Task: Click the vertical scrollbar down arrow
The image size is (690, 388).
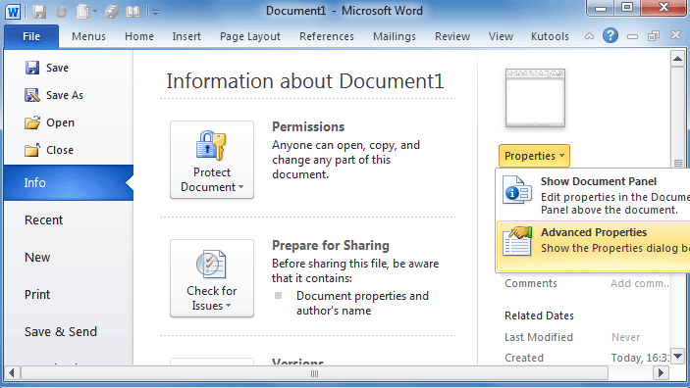Action: (x=677, y=357)
